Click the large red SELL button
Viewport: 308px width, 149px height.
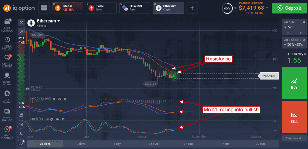[294, 117]
